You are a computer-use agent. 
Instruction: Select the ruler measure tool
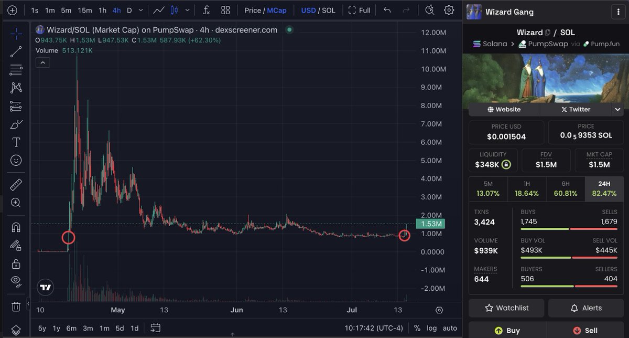(16, 184)
